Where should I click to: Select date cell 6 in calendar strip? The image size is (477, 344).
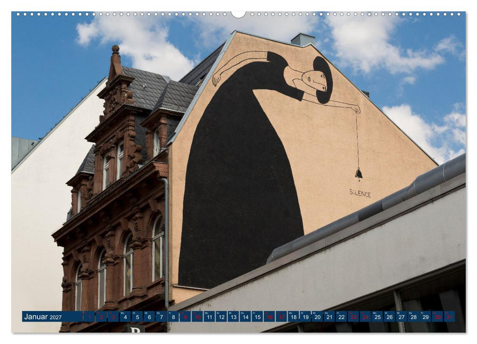(x=149, y=316)
